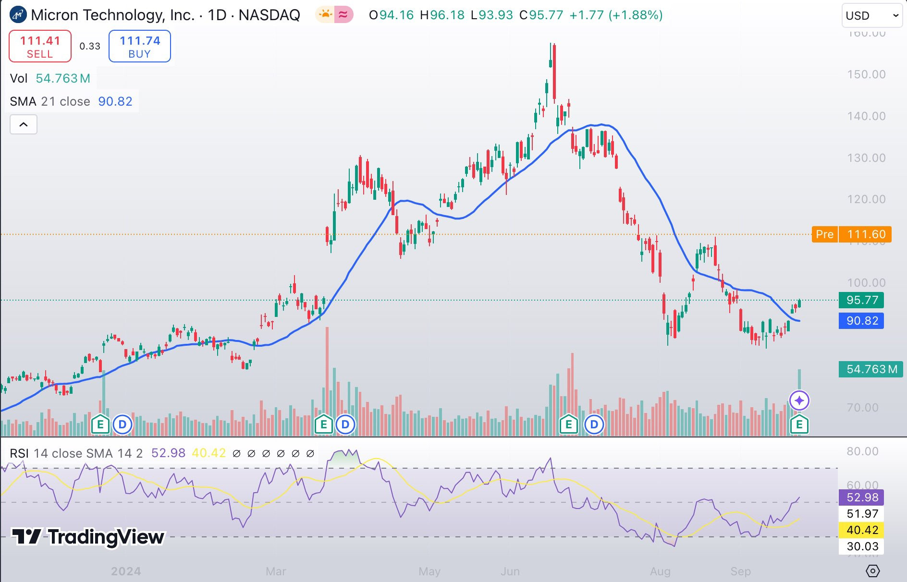Click the pink wave icon beside the sun

[x=343, y=15]
